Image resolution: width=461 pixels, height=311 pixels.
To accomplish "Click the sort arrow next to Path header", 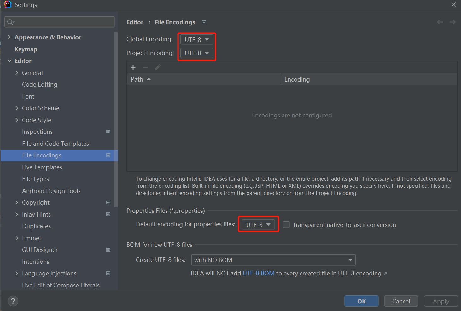I will [x=149, y=79].
